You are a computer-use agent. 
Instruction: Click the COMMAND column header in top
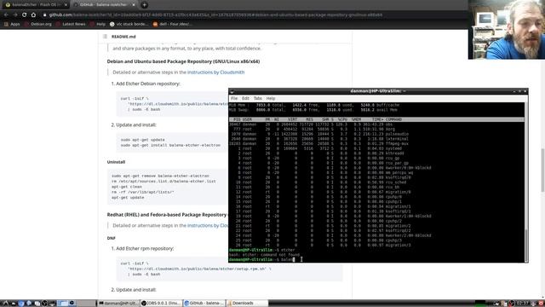tap(393, 119)
